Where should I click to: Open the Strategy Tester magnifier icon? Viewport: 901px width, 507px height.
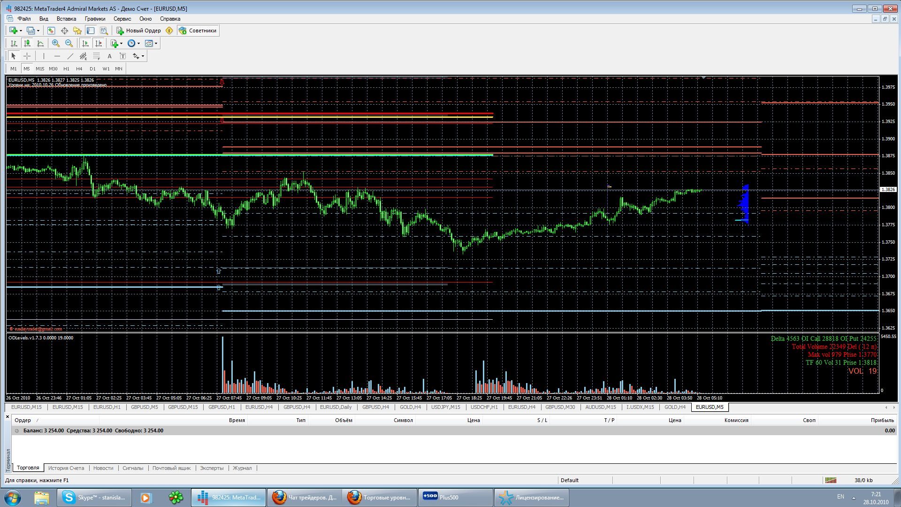pyautogui.click(x=104, y=31)
